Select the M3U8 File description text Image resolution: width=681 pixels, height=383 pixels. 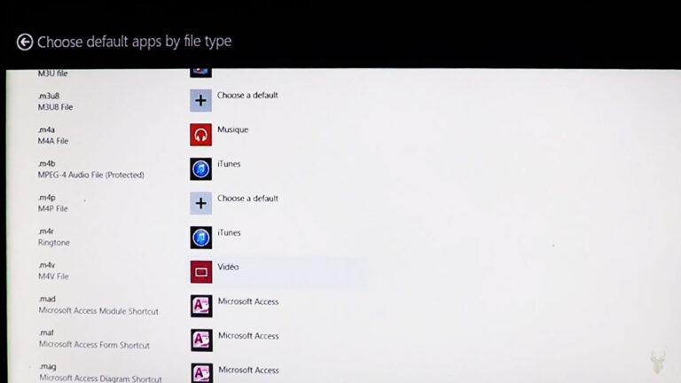point(55,106)
